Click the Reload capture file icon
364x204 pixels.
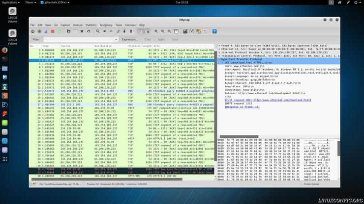[88, 31]
